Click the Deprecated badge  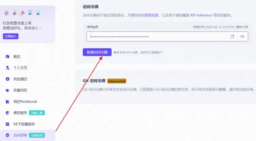click(x=117, y=81)
